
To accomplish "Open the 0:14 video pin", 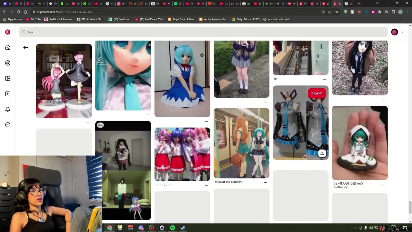I will (123, 170).
